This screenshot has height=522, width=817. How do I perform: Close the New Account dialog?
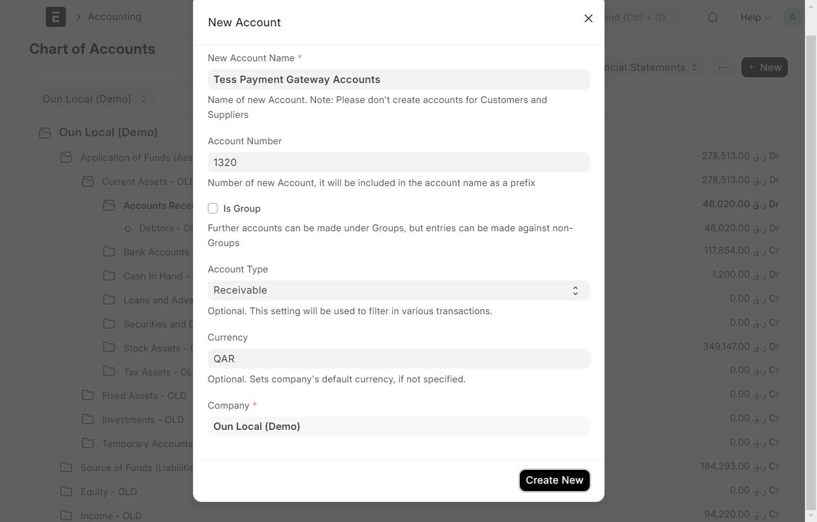click(588, 18)
